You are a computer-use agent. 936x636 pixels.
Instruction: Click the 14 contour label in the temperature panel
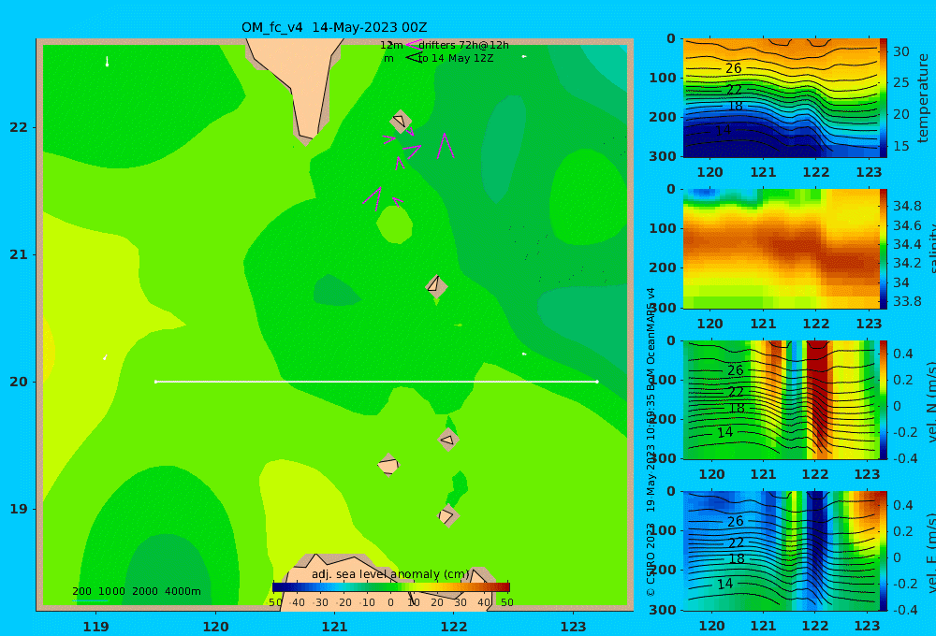[x=723, y=130]
